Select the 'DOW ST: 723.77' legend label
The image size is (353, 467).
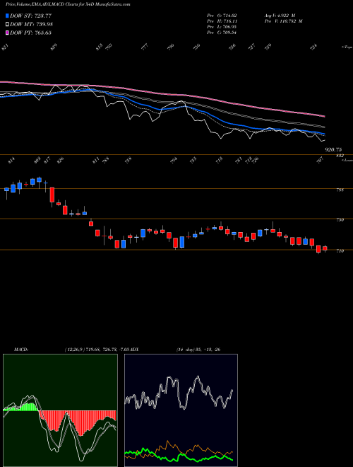pos(30,16)
